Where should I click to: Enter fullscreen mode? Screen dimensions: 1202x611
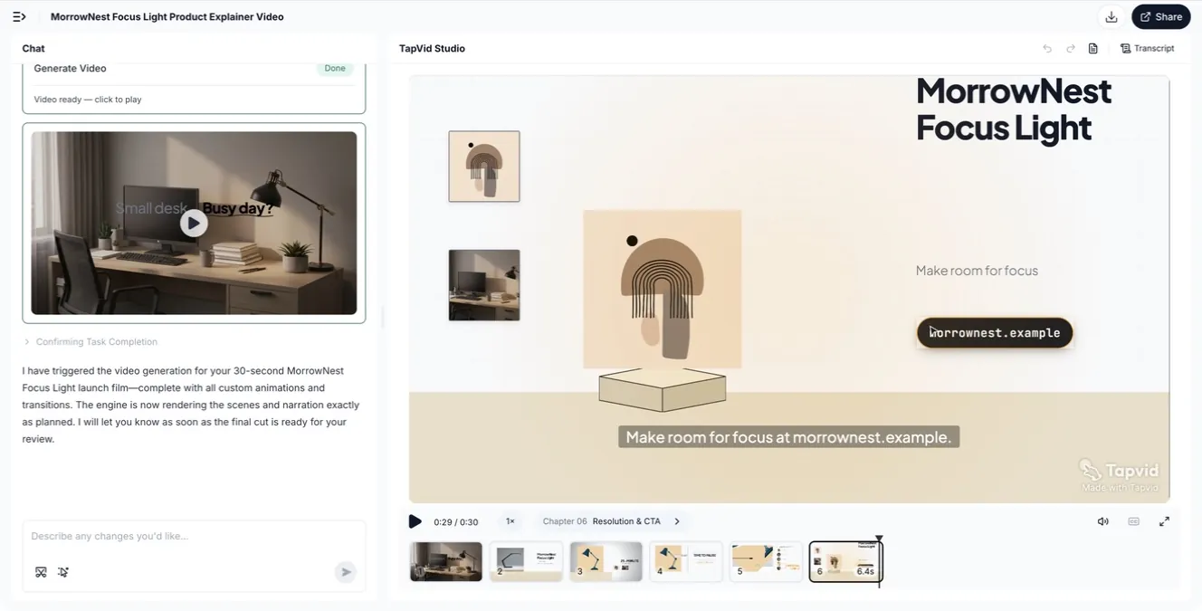pyautogui.click(x=1164, y=521)
